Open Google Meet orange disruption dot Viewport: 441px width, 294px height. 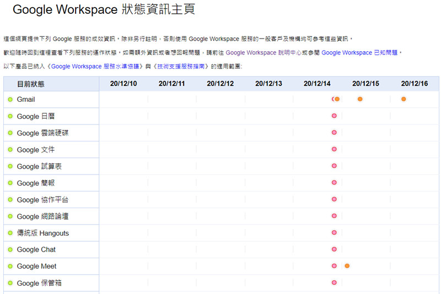click(x=347, y=266)
